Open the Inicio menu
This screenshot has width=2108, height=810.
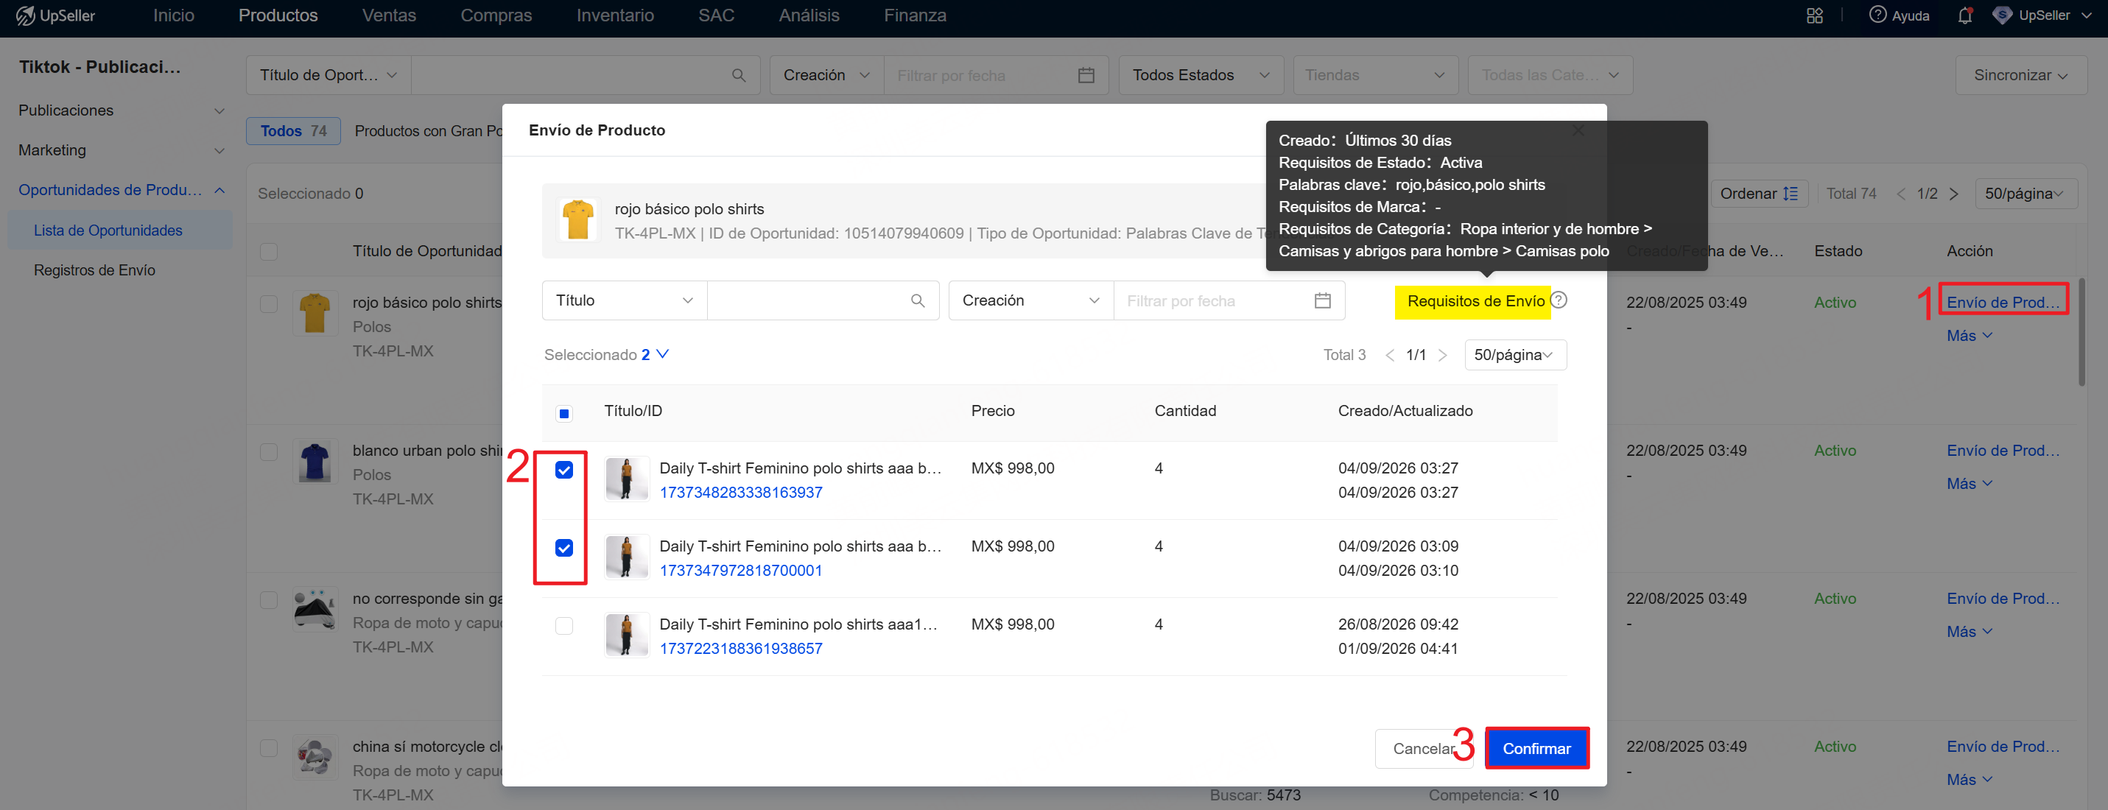[x=174, y=15]
